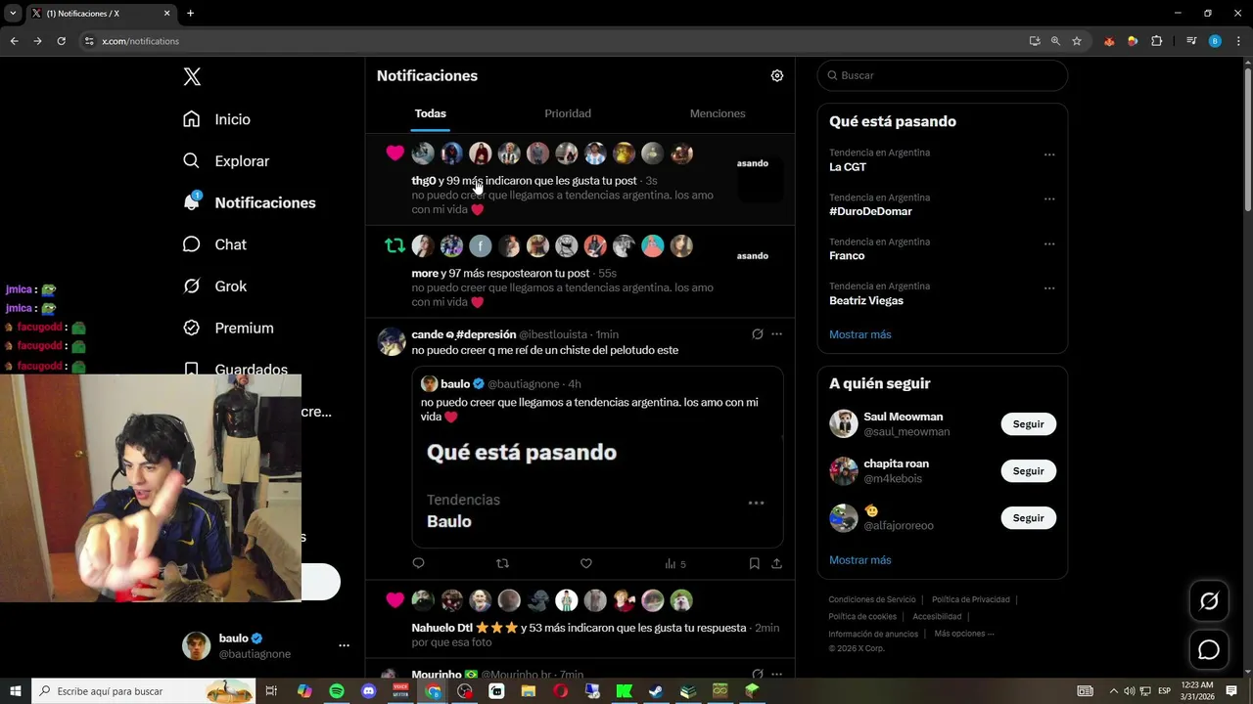The image size is (1253, 704).
Task: Switch to the Todas tab
Action: point(431,113)
